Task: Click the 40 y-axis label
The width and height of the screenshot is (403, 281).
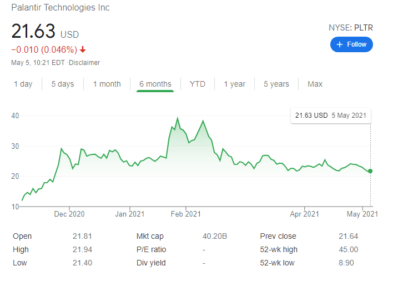Action: coord(15,116)
